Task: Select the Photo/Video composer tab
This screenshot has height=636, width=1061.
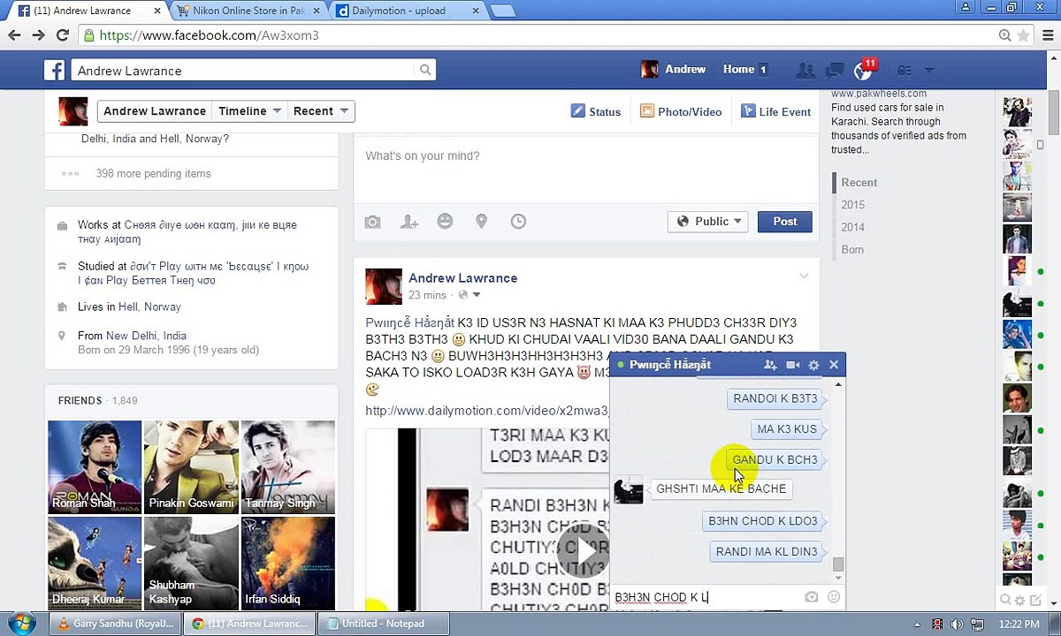Action: 681,112
